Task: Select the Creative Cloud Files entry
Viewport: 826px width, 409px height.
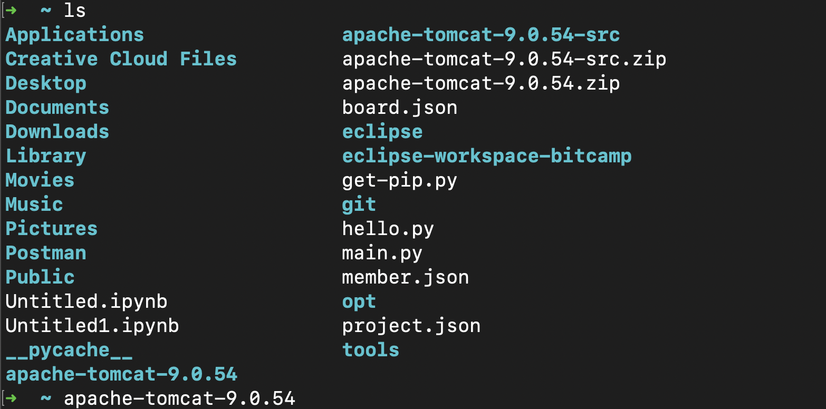Action: (x=121, y=59)
